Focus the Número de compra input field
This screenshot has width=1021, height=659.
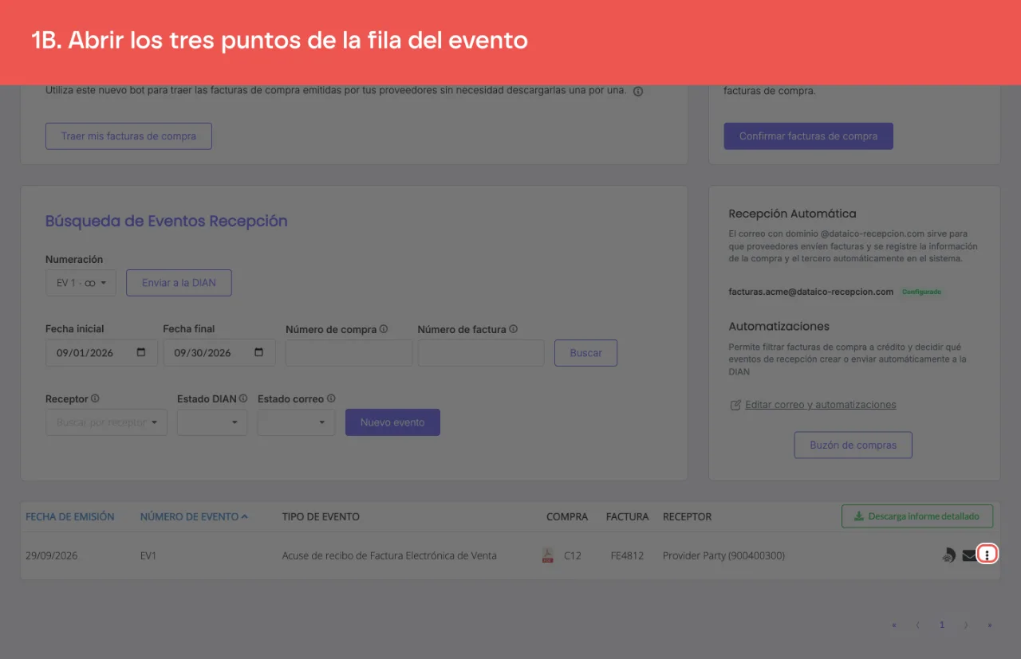coord(349,353)
